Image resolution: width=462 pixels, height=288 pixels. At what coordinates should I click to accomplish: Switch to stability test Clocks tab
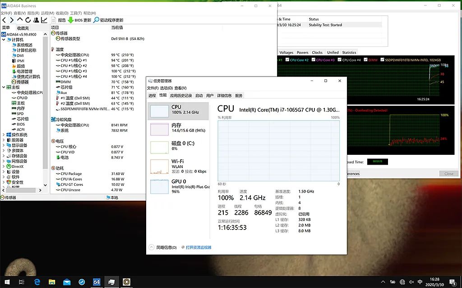point(317,53)
